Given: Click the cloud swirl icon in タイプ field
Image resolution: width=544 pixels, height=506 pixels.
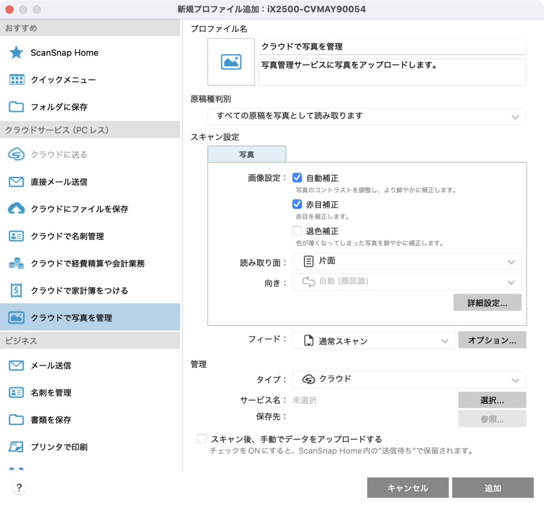Looking at the screenshot, I should pyautogui.click(x=309, y=379).
